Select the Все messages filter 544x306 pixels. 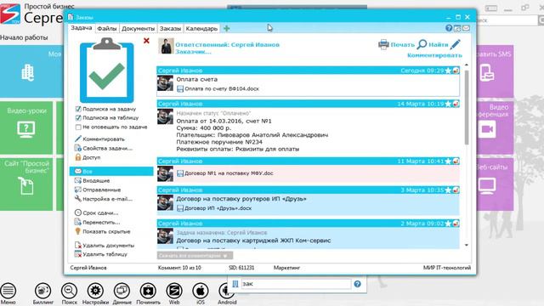point(111,172)
